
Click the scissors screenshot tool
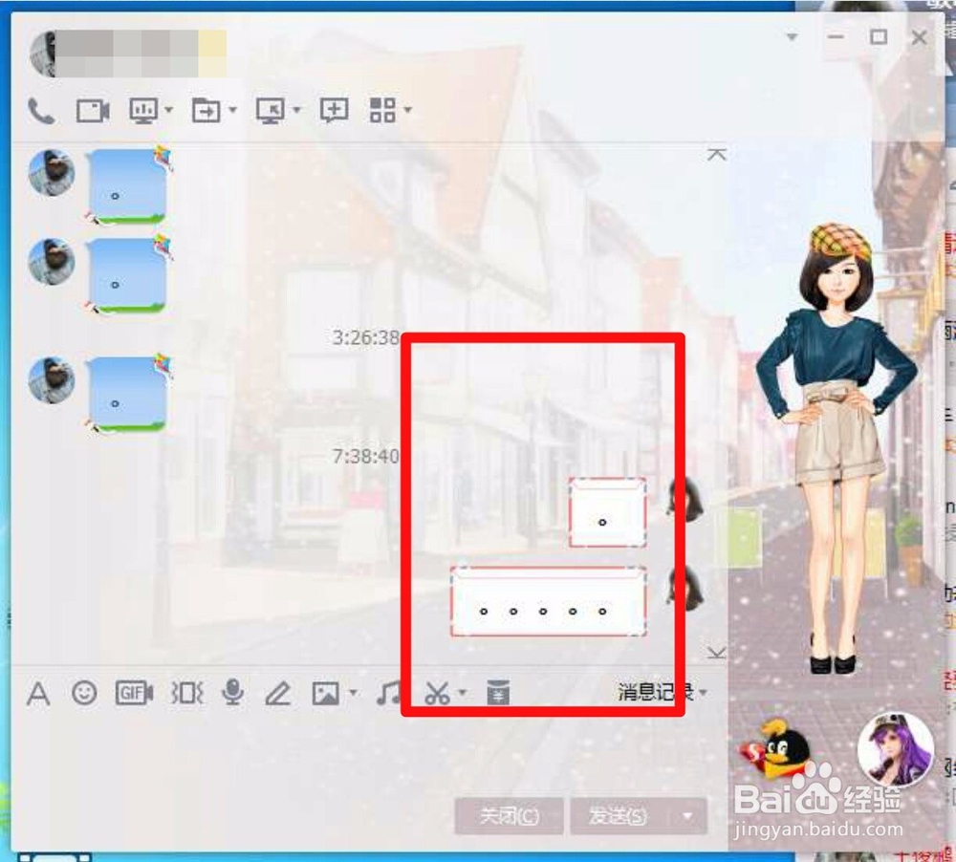[437, 694]
